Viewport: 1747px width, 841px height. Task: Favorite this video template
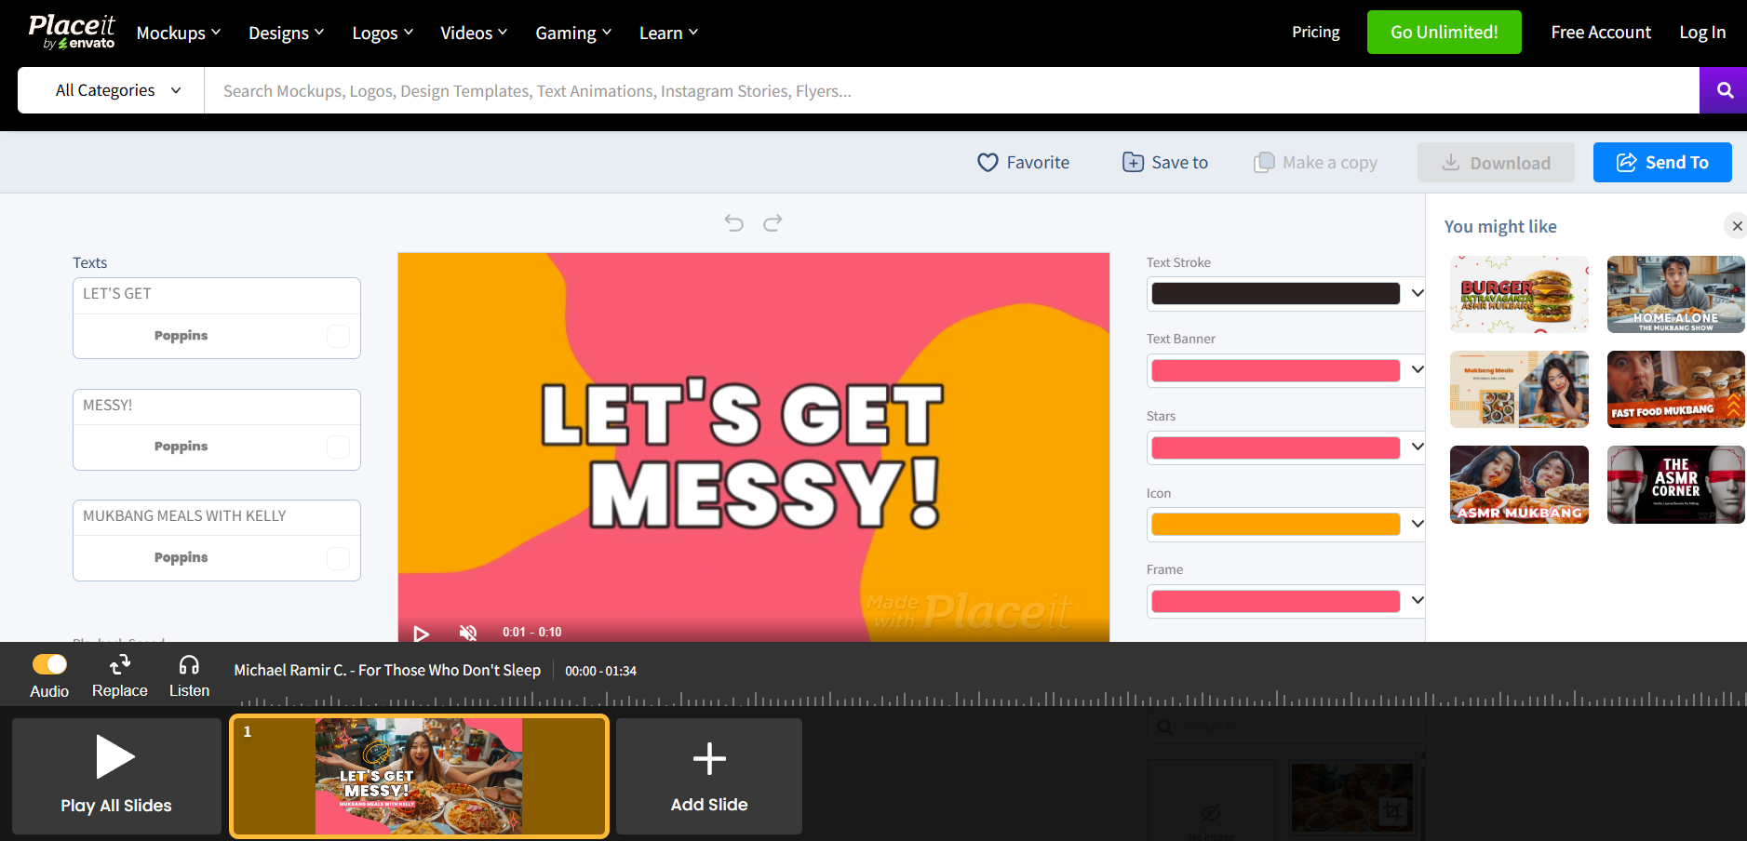point(1023,162)
